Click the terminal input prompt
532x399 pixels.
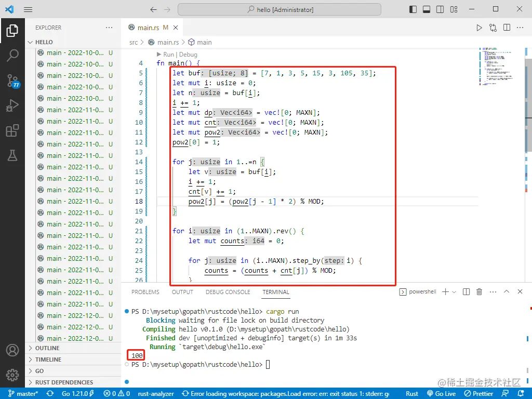click(x=268, y=364)
